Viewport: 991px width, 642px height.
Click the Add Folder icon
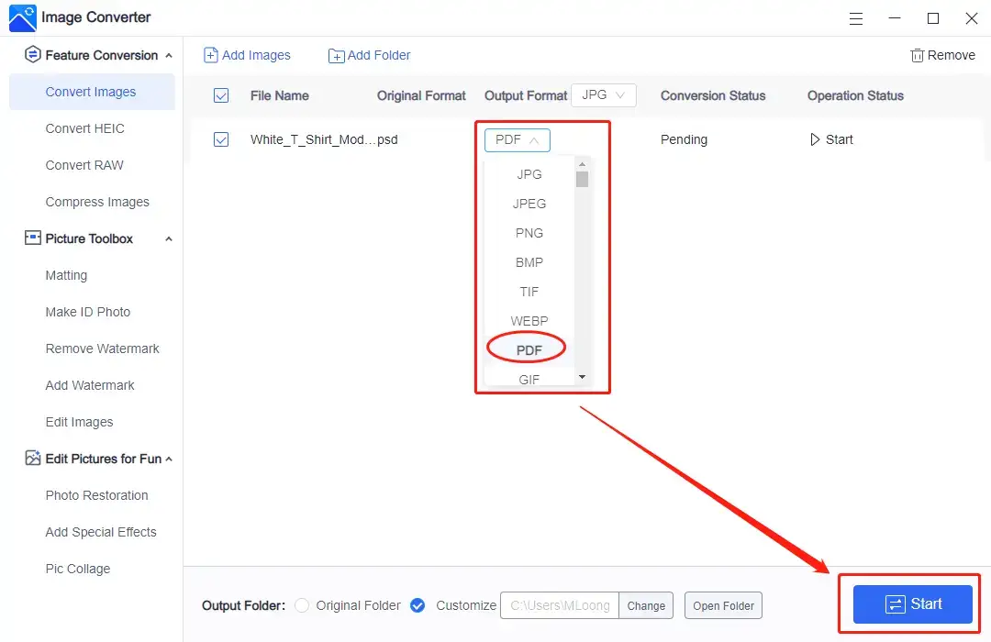pos(337,55)
